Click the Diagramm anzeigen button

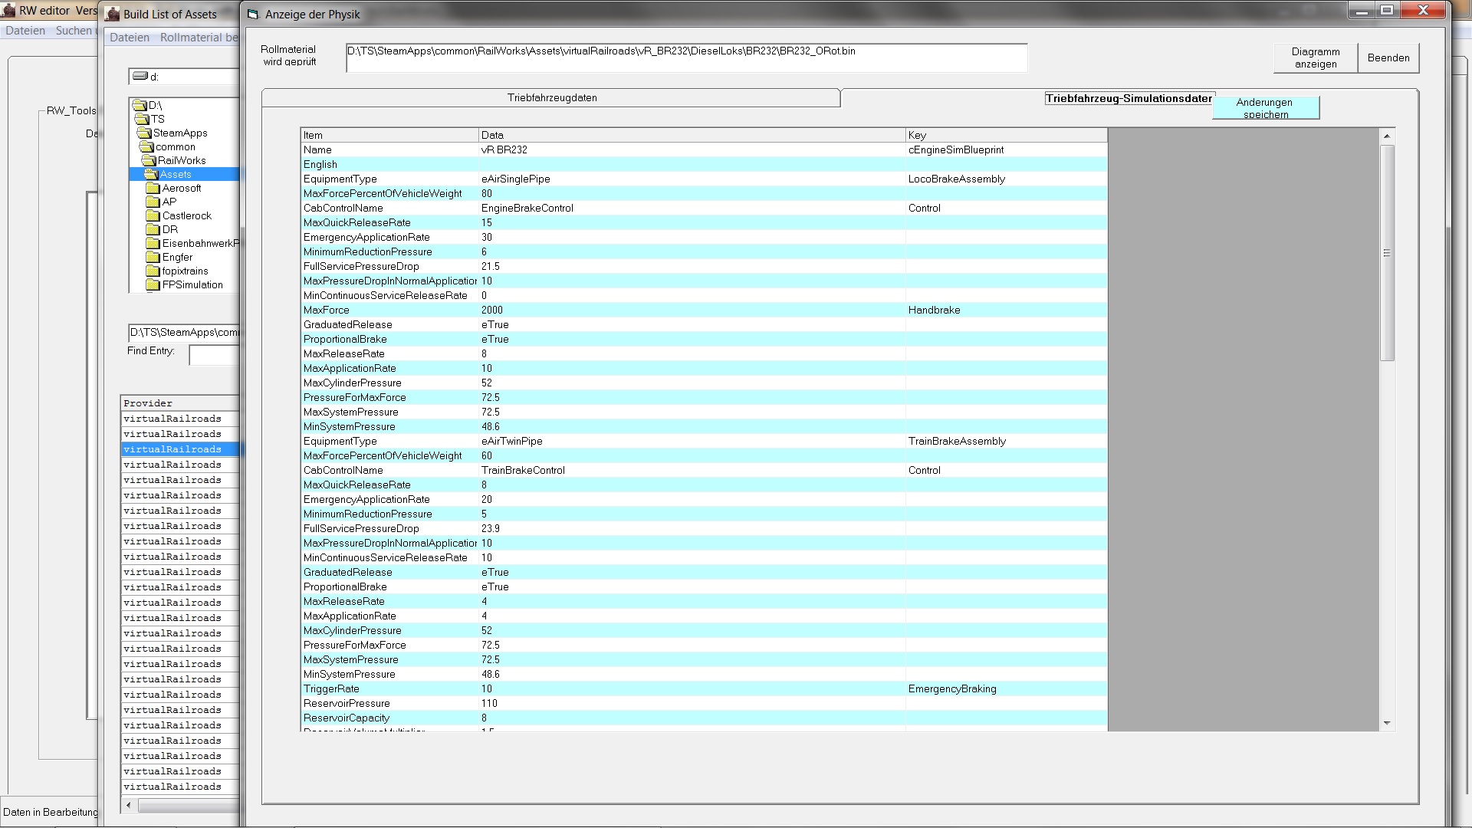click(1315, 58)
